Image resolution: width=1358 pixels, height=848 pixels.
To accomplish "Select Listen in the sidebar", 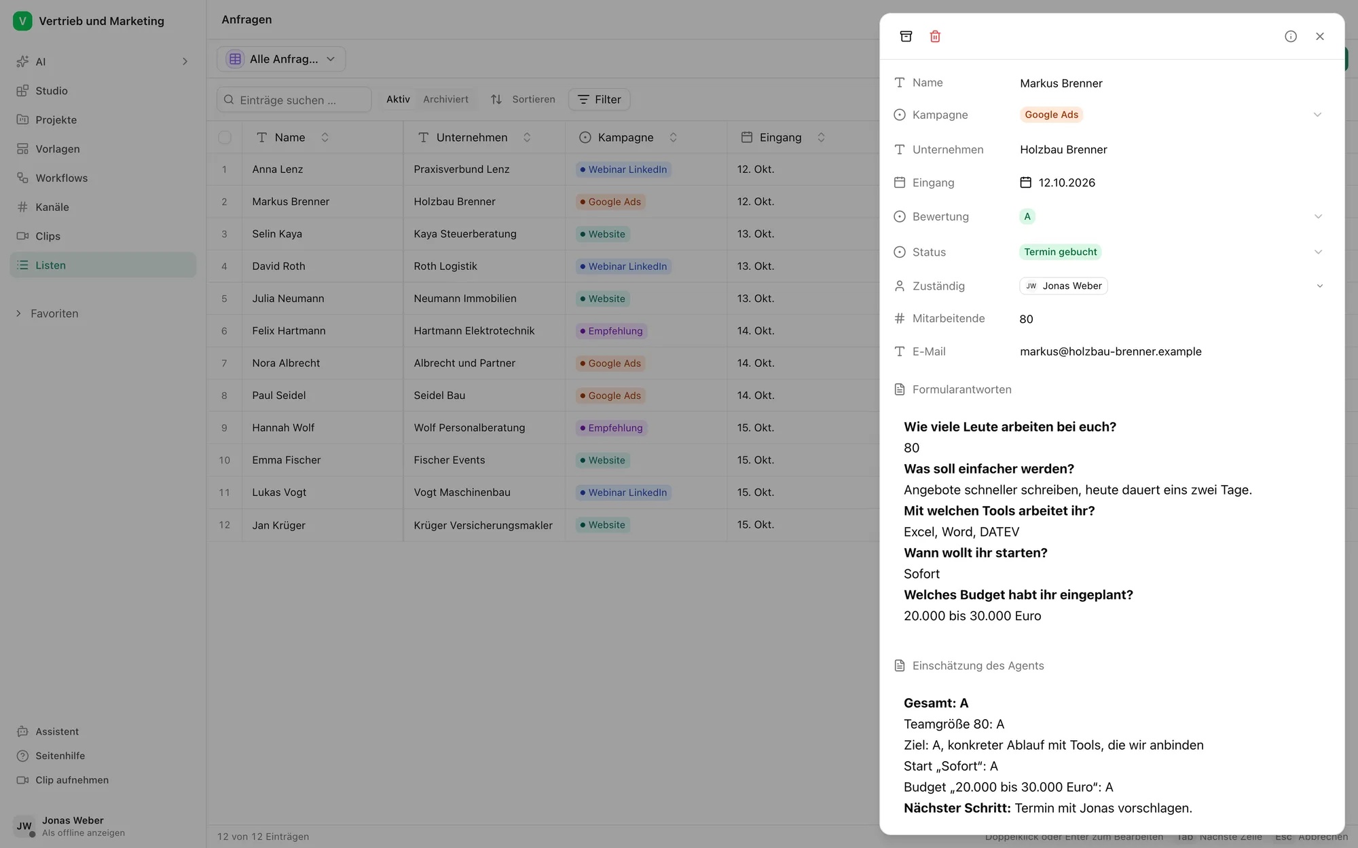I will pos(103,265).
